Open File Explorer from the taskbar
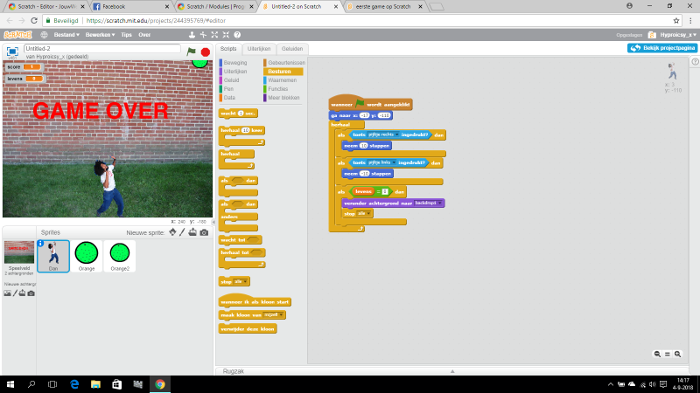 [95, 384]
